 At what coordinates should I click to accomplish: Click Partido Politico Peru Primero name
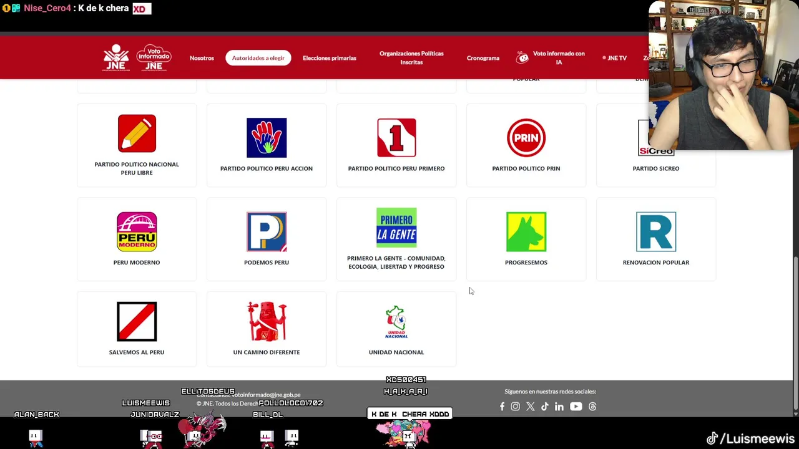[x=396, y=168]
